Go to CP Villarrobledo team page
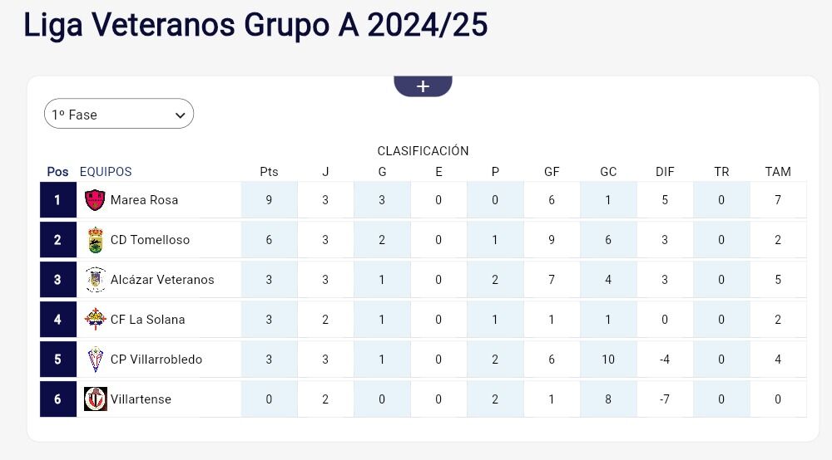Image resolution: width=832 pixels, height=460 pixels. (156, 360)
